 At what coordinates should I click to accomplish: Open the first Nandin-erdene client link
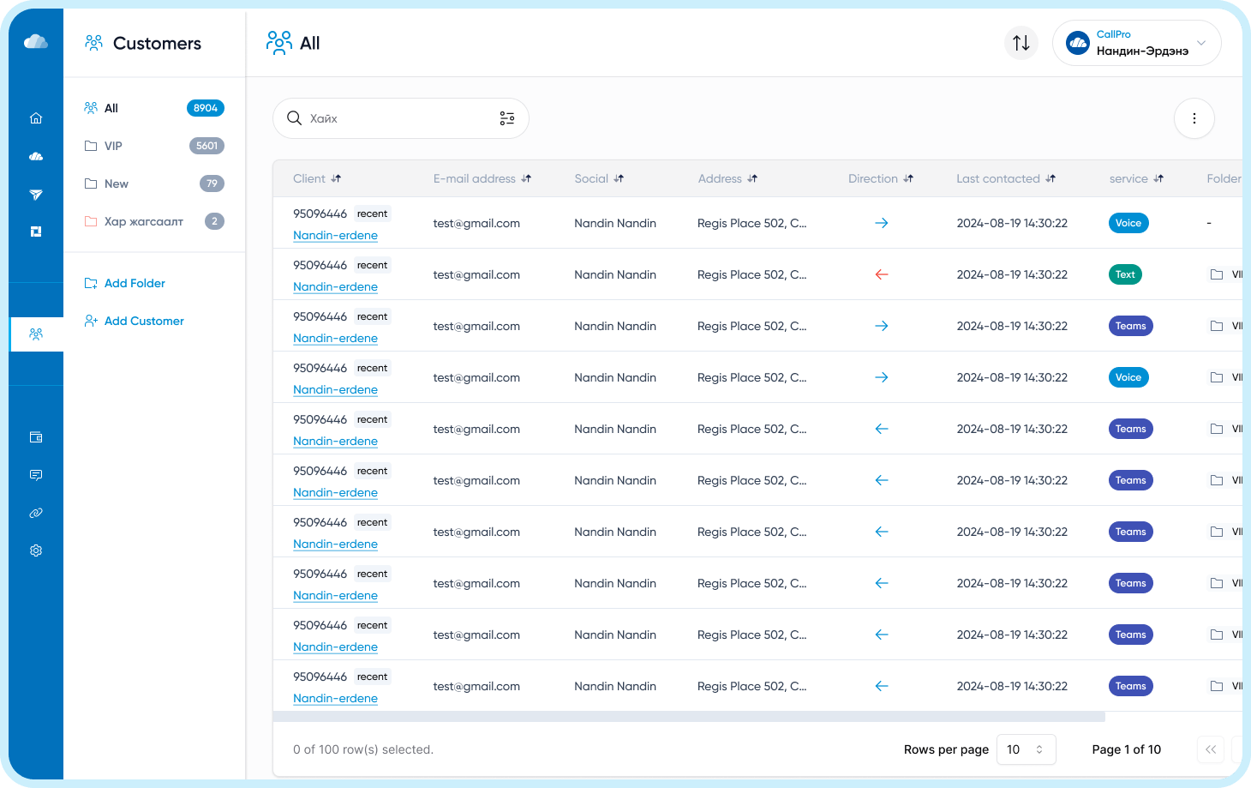[335, 235]
